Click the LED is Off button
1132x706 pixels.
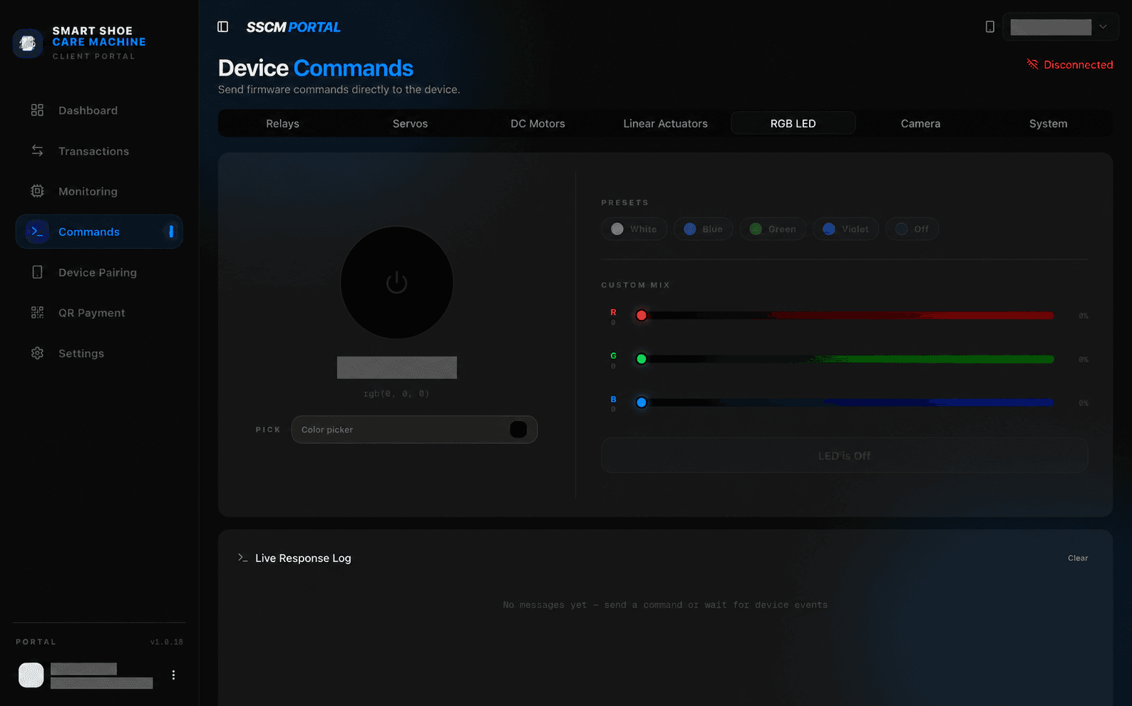(844, 456)
